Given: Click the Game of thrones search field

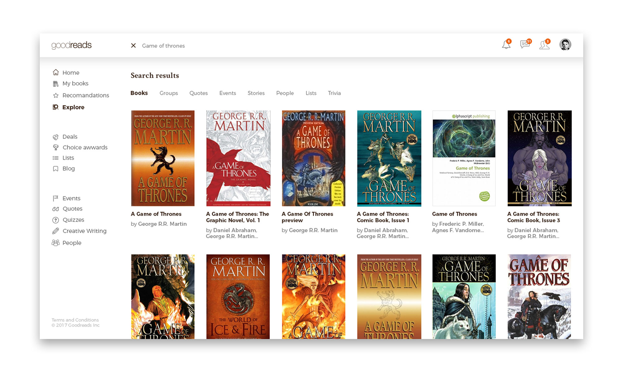Looking at the screenshot, I should pyautogui.click(x=163, y=46).
